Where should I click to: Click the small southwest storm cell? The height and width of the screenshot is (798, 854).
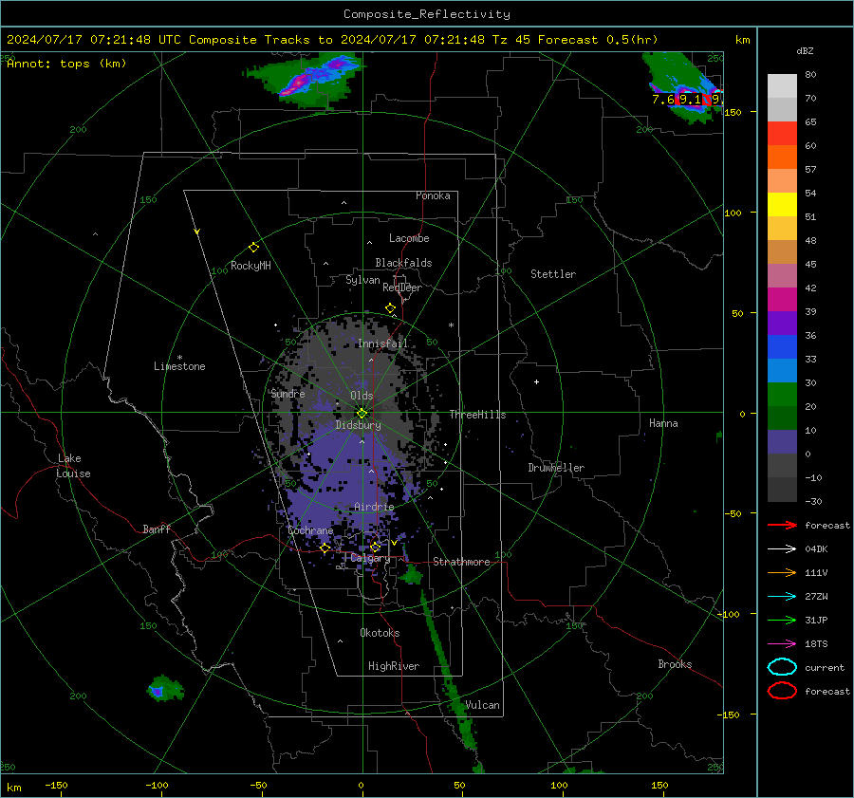click(x=163, y=690)
